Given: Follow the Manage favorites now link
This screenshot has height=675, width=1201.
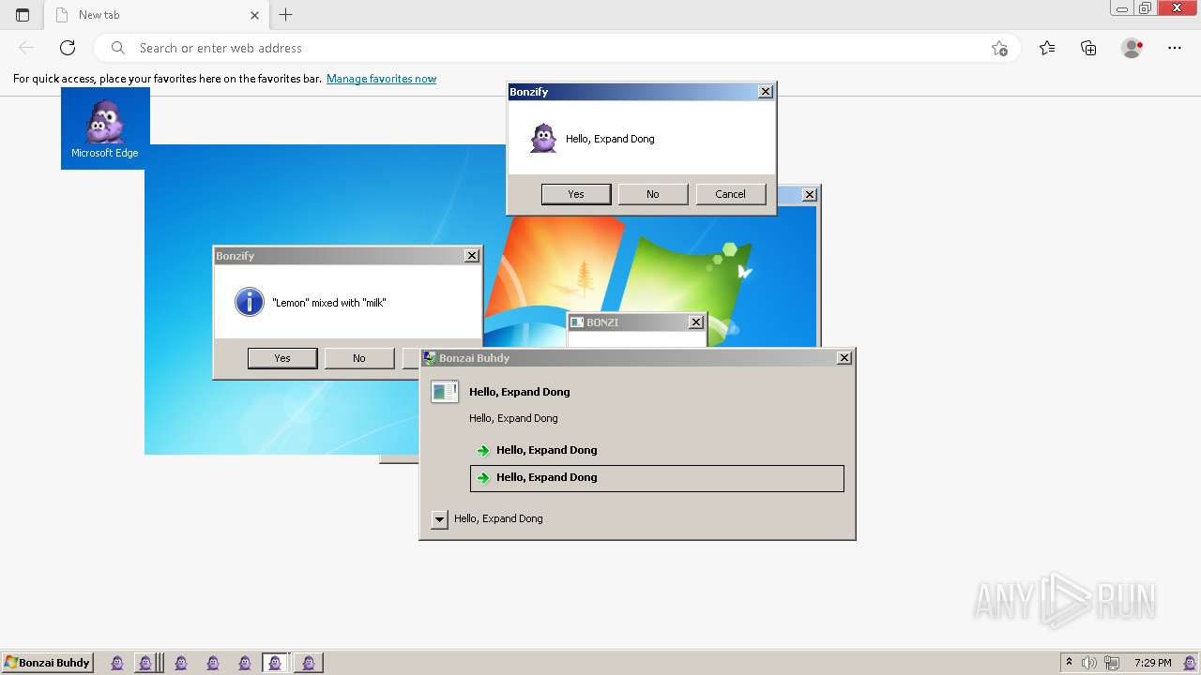Looking at the screenshot, I should (x=381, y=79).
